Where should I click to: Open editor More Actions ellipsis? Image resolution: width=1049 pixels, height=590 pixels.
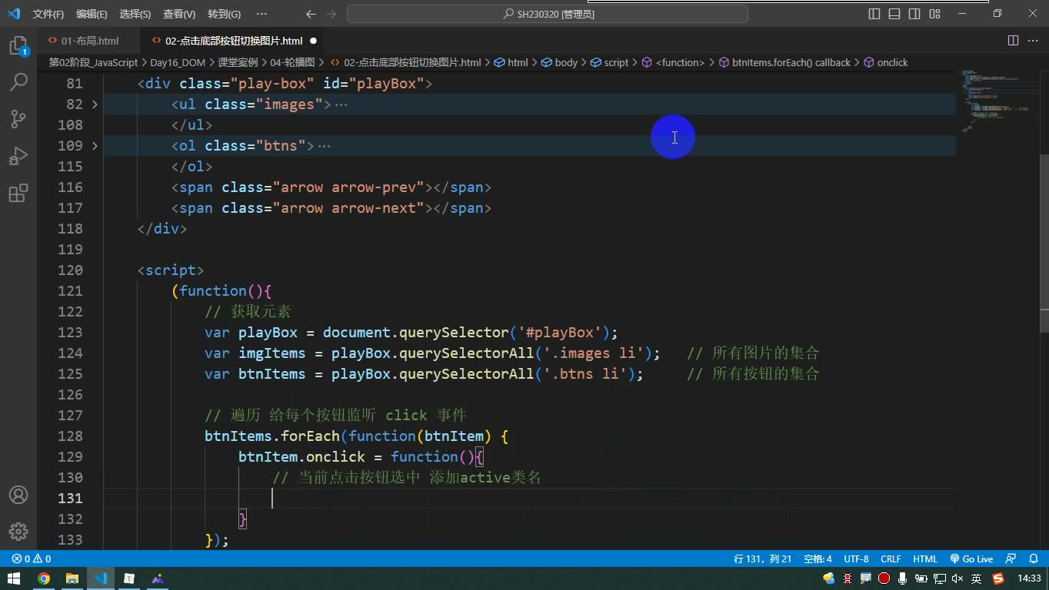point(1033,41)
